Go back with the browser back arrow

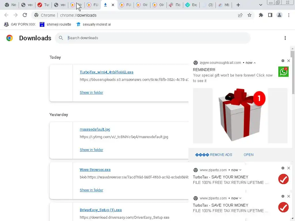6,15
